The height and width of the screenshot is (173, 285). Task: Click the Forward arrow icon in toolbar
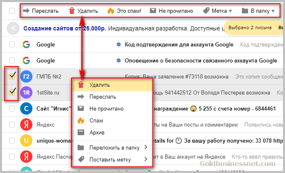pyautogui.click(x=26, y=11)
